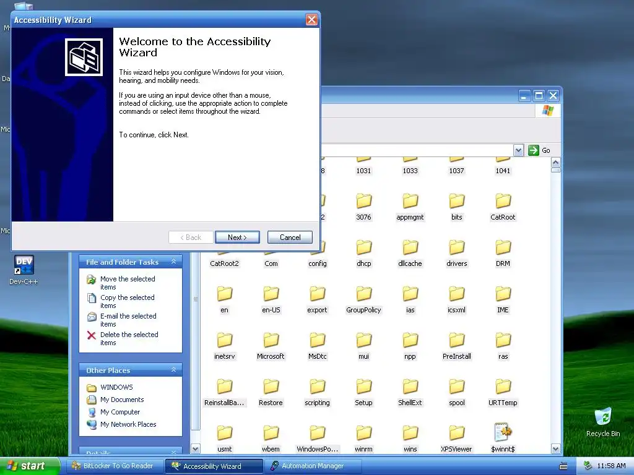The height and width of the screenshot is (475, 634).
Task: Select the spool folder
Action: click(456, 393)
